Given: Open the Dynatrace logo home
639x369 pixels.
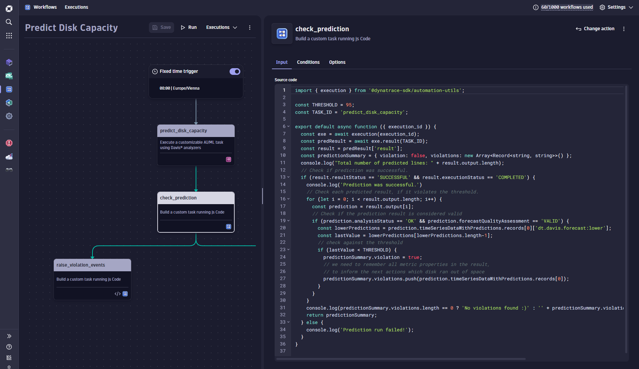Looking at the screenshot, I should click(9, 8).
